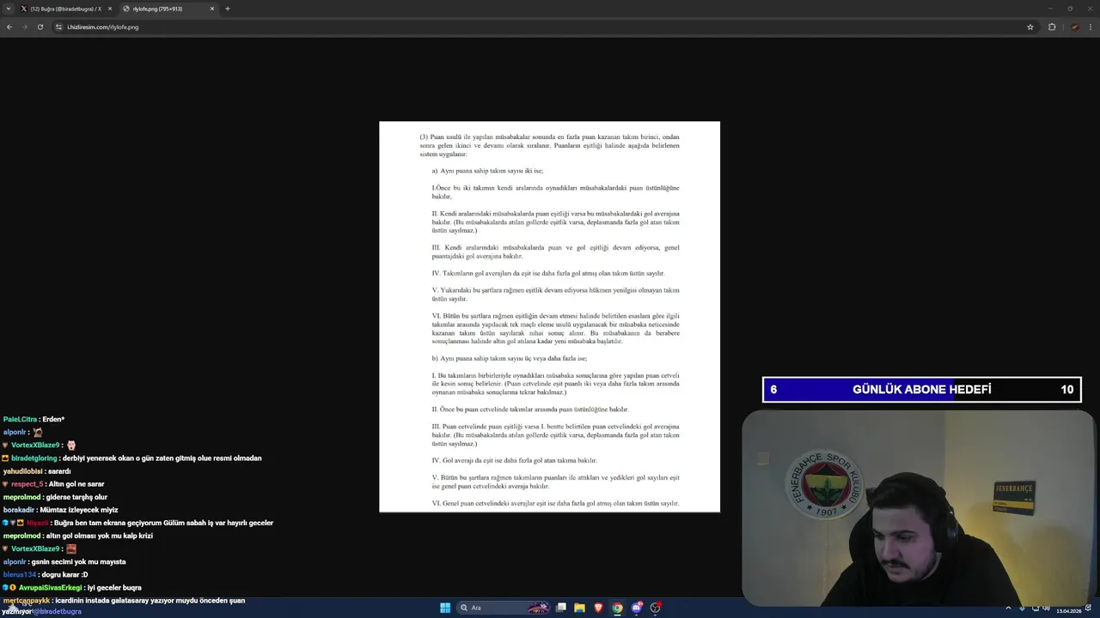
Task: Open site information icon in address bar
Action: 59,27
